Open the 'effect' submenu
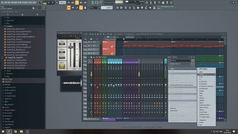This screenshot has width=238, height=134. [x=206, y=72]
